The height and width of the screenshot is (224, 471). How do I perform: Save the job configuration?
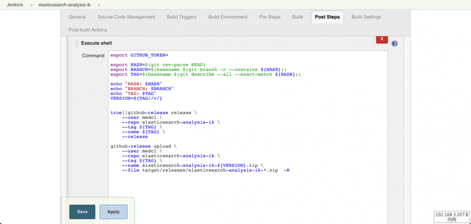(x=82, y=212)
